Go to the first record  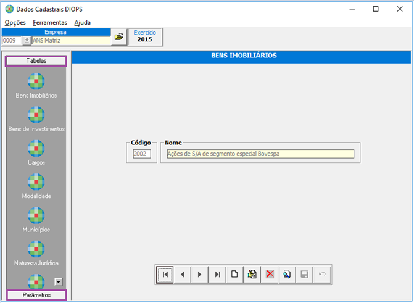165,275
